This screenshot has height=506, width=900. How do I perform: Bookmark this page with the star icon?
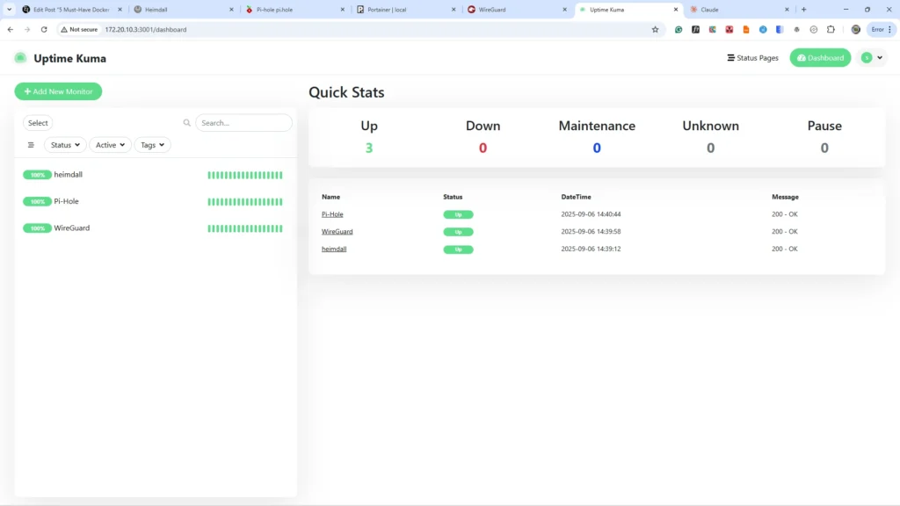(x=655, y=29)
